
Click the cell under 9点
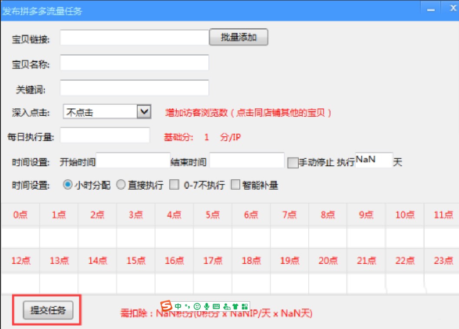[366, 238]
